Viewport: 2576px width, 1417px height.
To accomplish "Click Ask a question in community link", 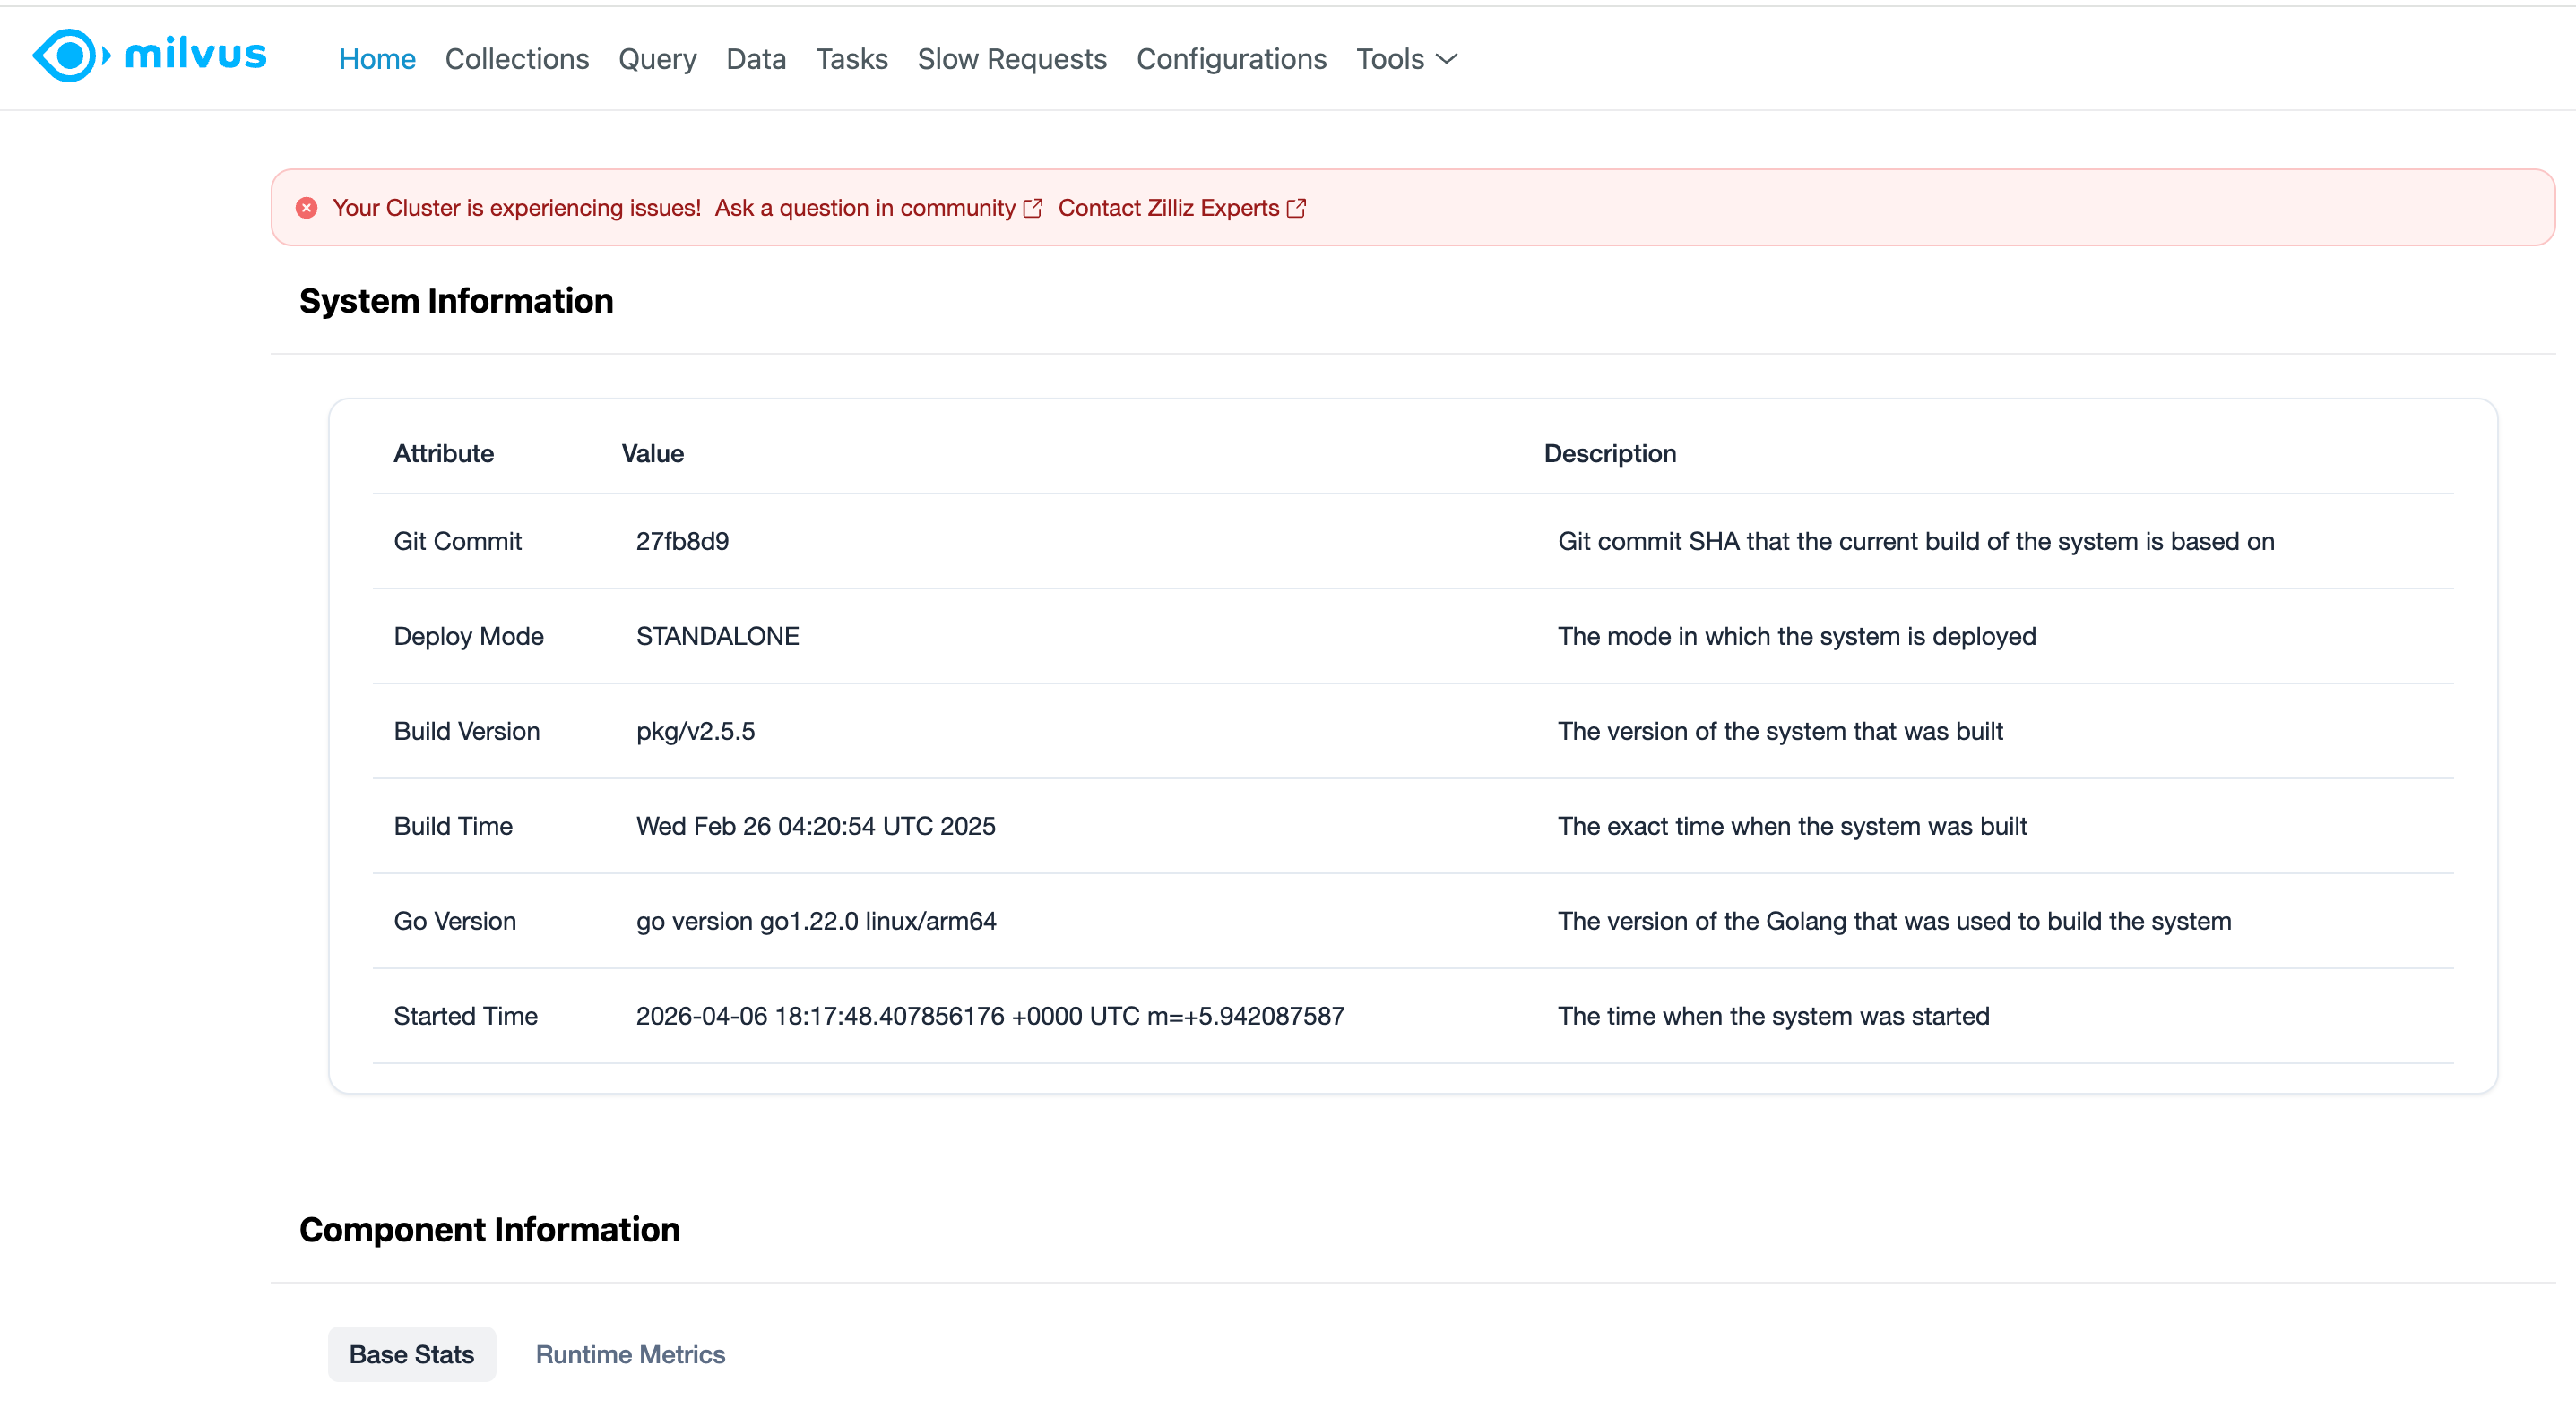I will (x=864, y=208).
